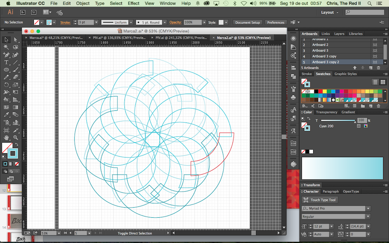The image size is (389, 243).
Task: Set paint mode to None
Action: [16, 164]
